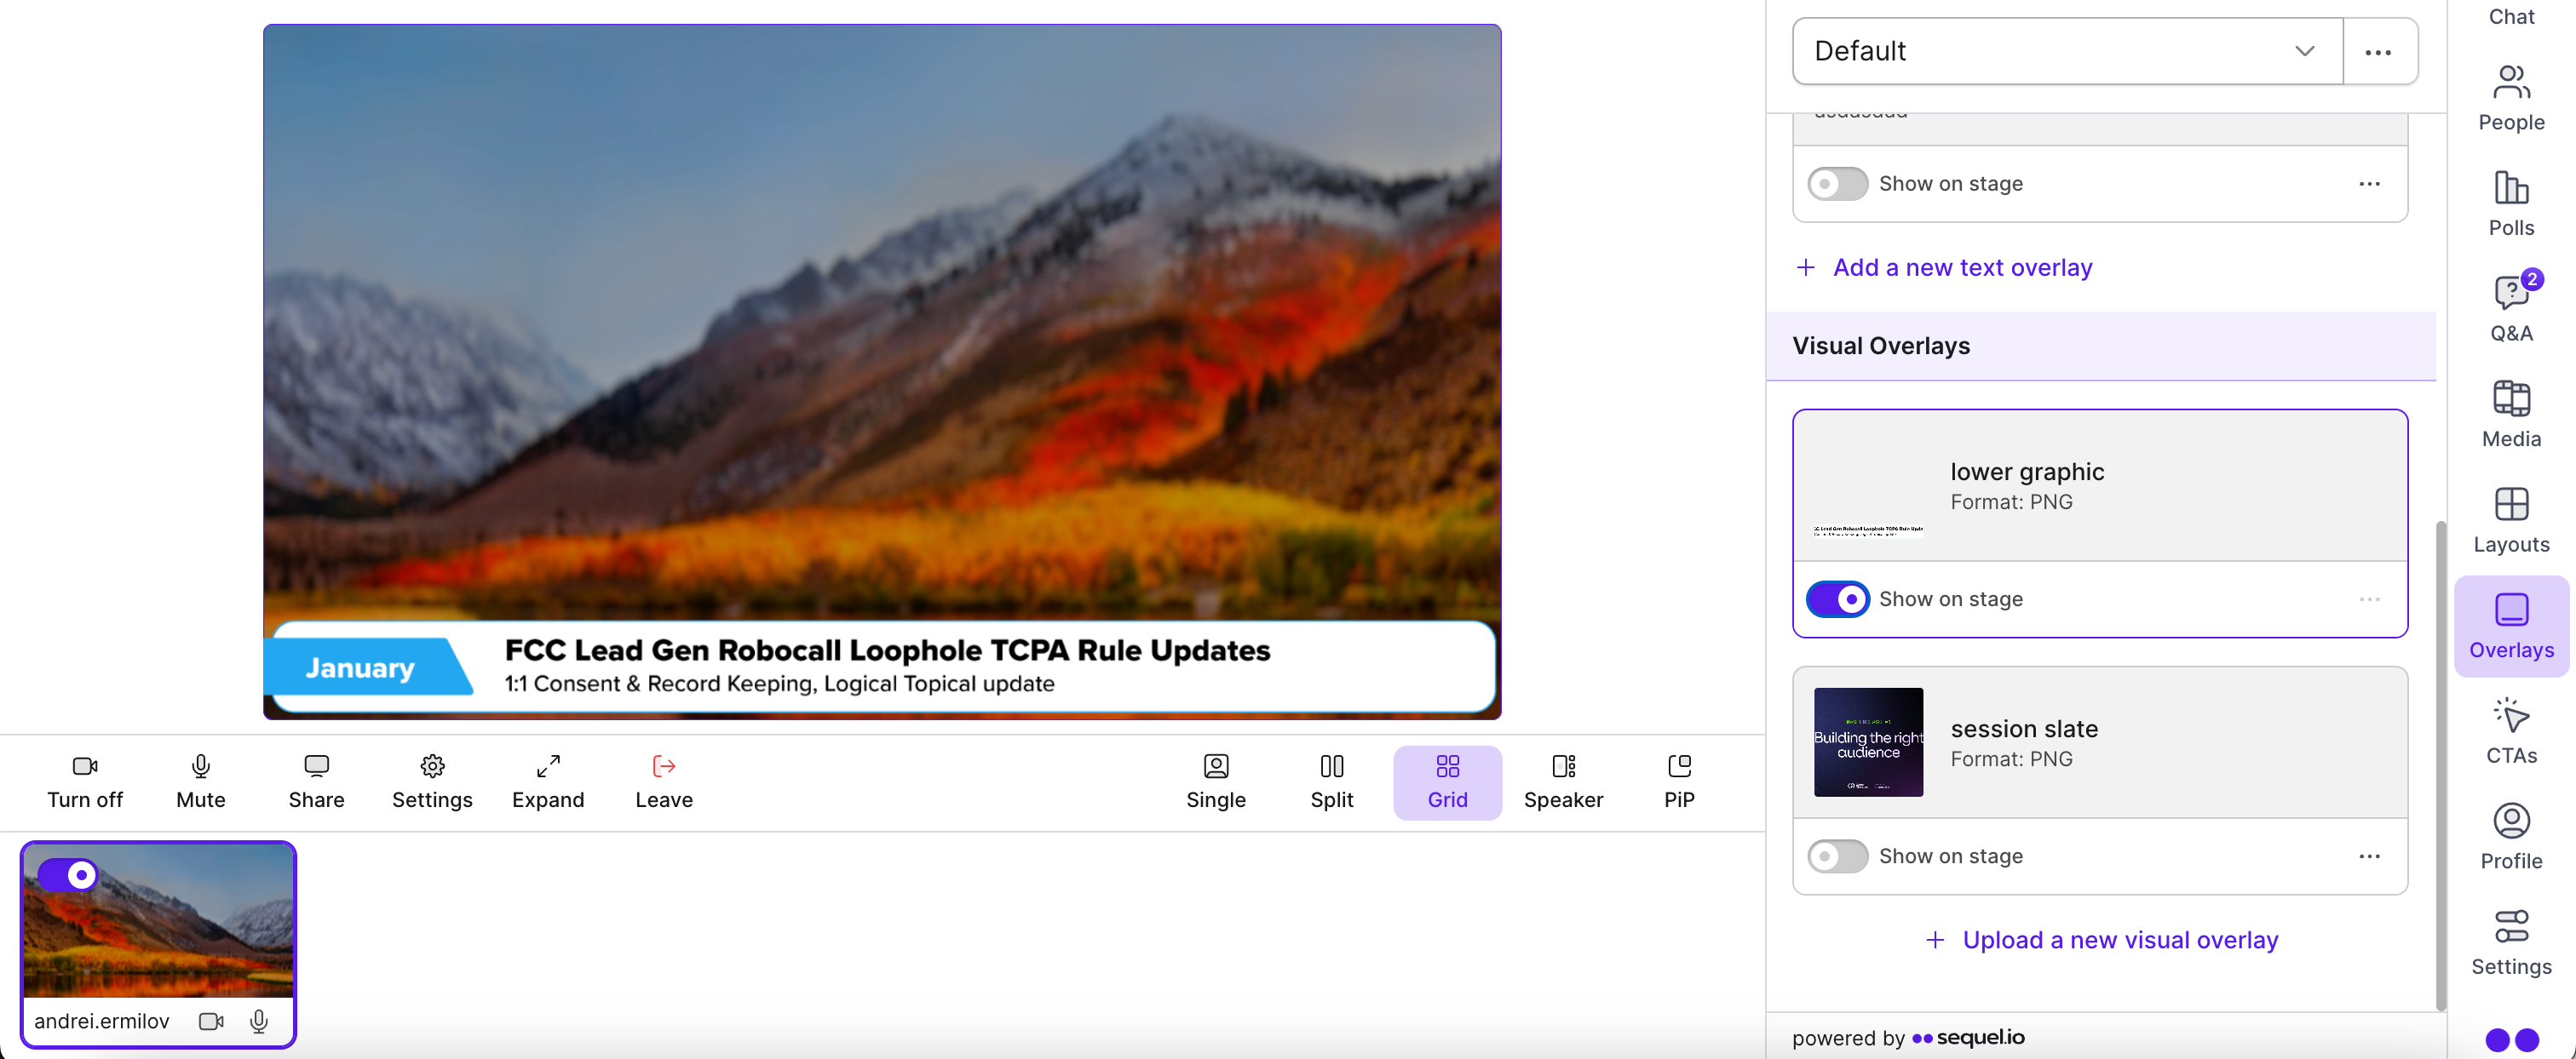Screen dimensions: 2576x1059
Task: Select the Grid layout
Action: coord(1447,782)
